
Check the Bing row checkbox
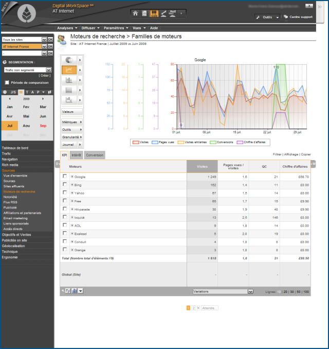click(65, 184)
